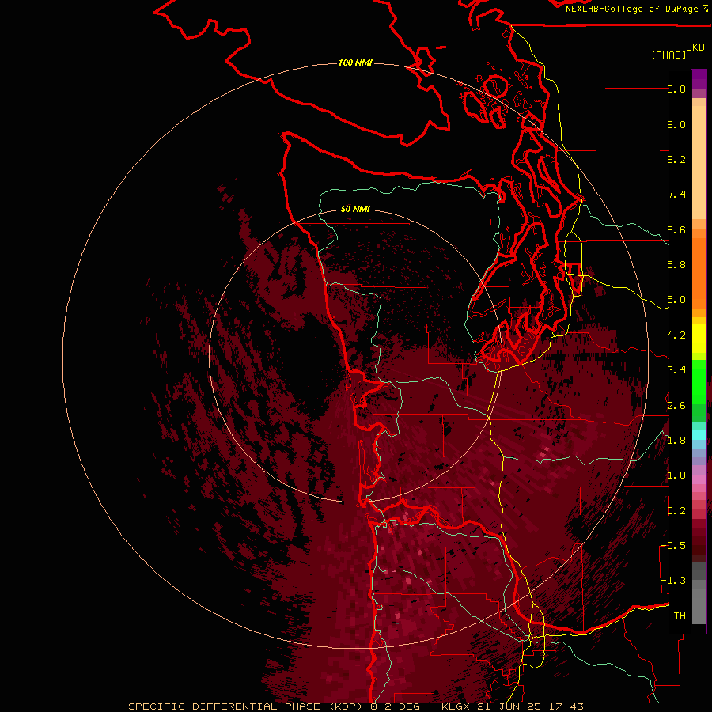Click the 100 NMI range ring label
This screenshot has height=712, width=712.
355,62
